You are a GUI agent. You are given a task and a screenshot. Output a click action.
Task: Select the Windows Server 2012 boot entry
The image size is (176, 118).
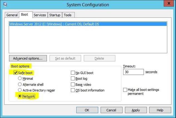tap(54, 24)
